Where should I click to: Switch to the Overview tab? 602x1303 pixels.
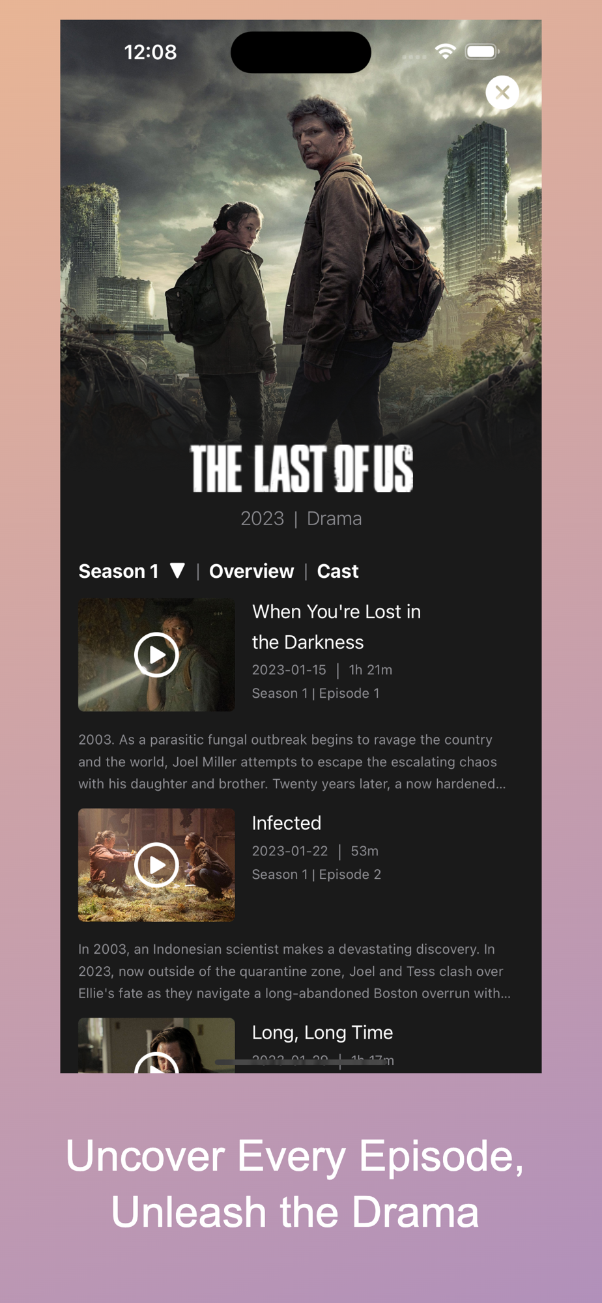click(x=251, y=571)
